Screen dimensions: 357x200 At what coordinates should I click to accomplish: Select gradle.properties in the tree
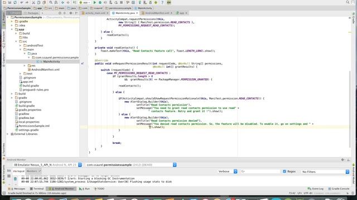tap(30, 110)
